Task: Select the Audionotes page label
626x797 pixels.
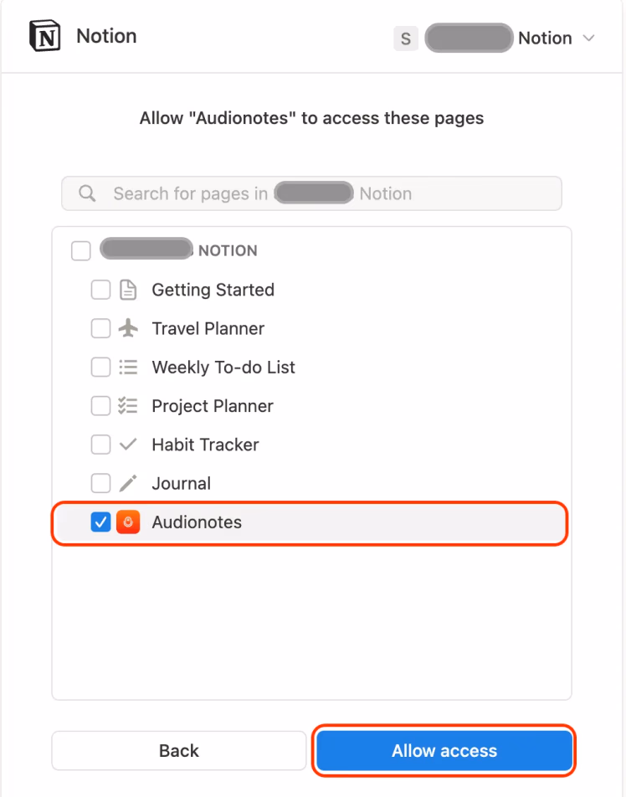Action: click(197, 522)
